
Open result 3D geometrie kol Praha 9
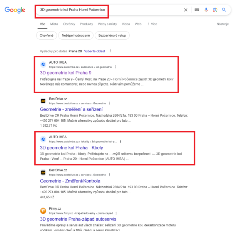[65, 73]
